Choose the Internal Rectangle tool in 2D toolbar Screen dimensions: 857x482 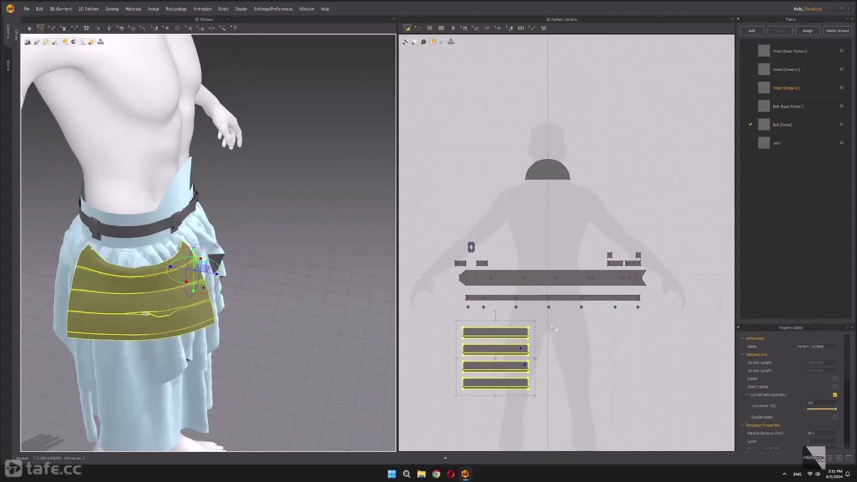click(441, 28)
